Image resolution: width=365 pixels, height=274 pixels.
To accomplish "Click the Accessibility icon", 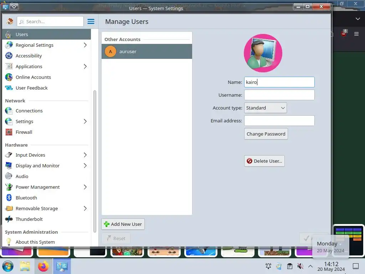I will (9, 56).
